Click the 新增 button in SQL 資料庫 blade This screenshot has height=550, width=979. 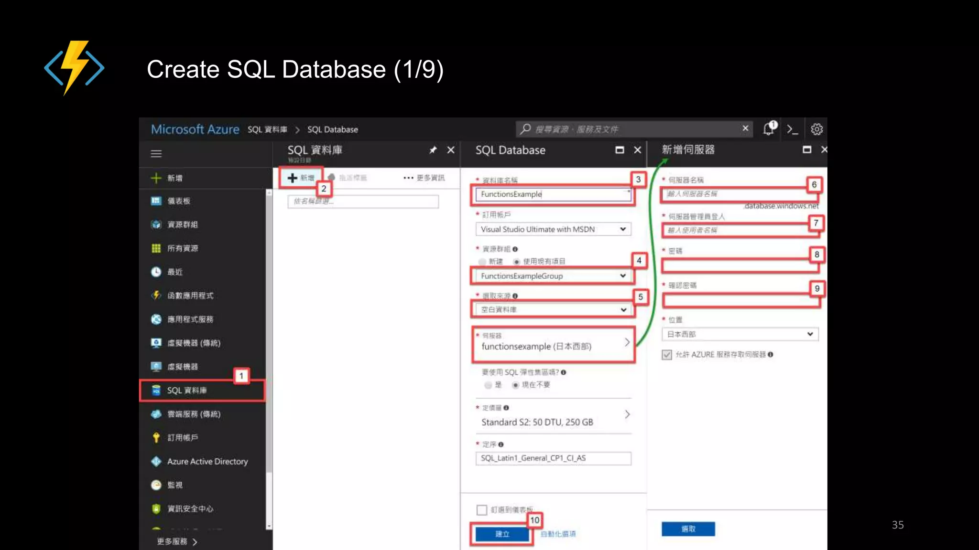coord(301,178)
